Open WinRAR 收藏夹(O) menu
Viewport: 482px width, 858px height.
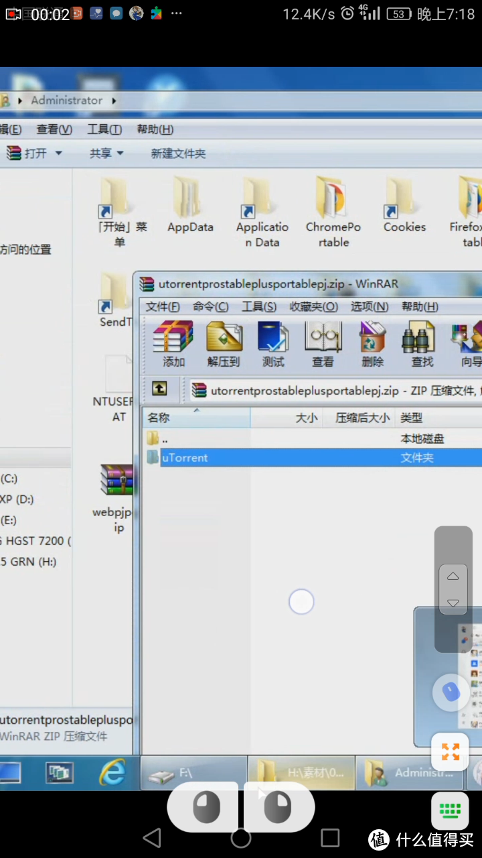coord(313,306)
